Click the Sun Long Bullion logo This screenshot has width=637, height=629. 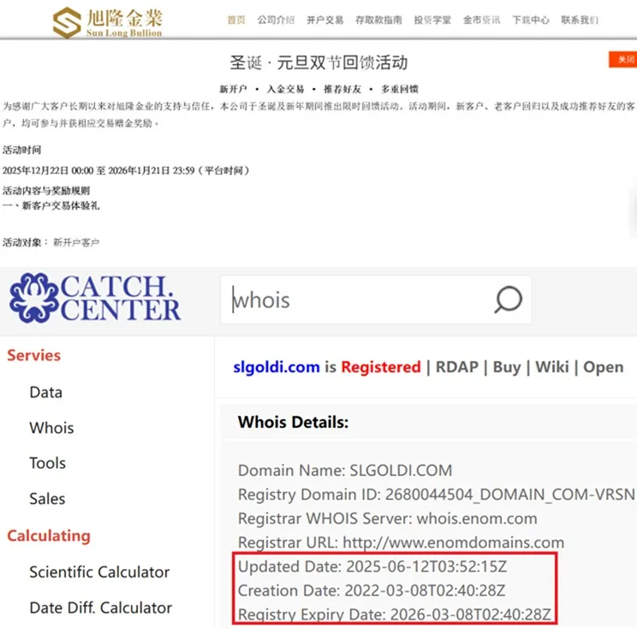(x=108, y=22)
